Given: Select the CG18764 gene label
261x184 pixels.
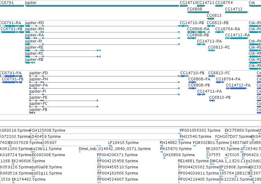Looking at the screenshot, I should click(x=224, y=3).
